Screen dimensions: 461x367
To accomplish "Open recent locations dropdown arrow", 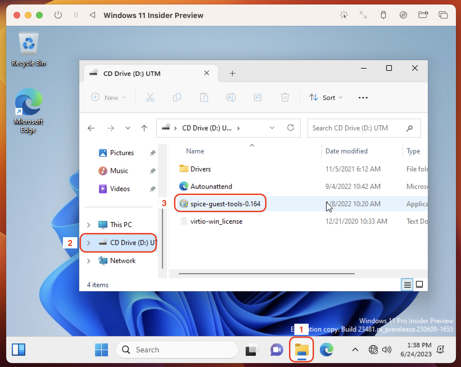I will 128,128.
